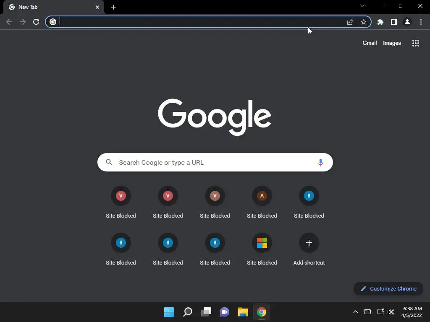Open File Explorer from taskbar
The width and height of the screenshot is (430, 322).
pyautogui.click(x=243, y=312)
